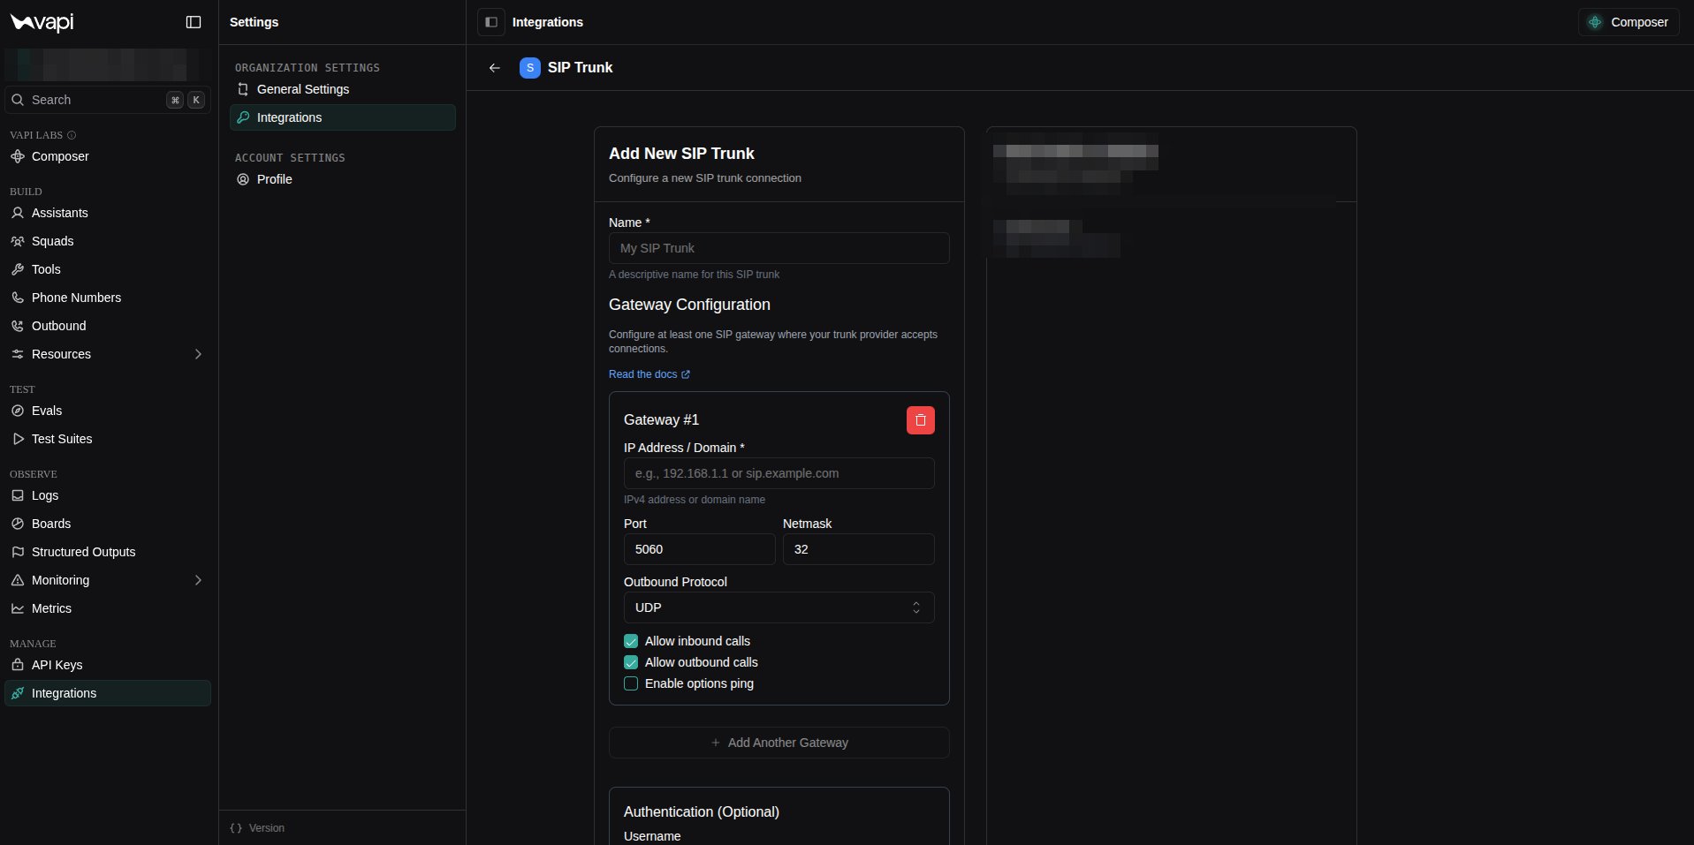Click the sidebar Search box
This screenshot has width=1694, height=845.
click(108, 100)
